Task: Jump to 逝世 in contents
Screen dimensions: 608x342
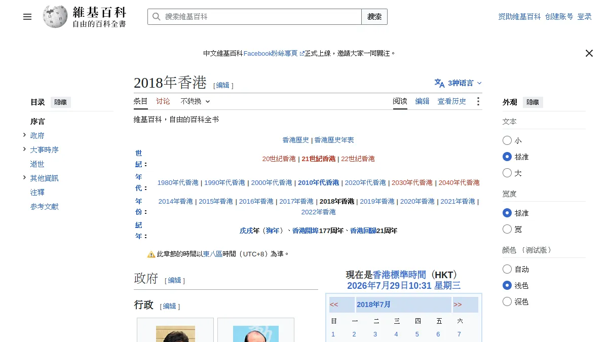Action: 37,164
